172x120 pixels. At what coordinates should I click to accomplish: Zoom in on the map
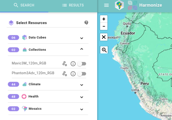(104, 19)
